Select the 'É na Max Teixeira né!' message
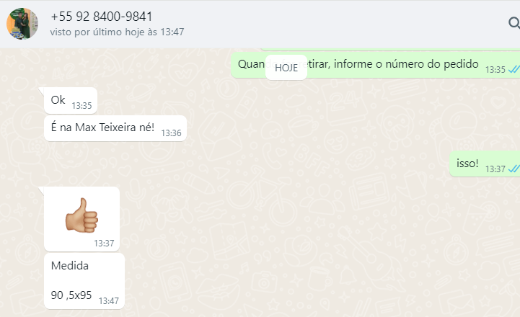This screenshot has height=317, width=520. pos(115,128)
